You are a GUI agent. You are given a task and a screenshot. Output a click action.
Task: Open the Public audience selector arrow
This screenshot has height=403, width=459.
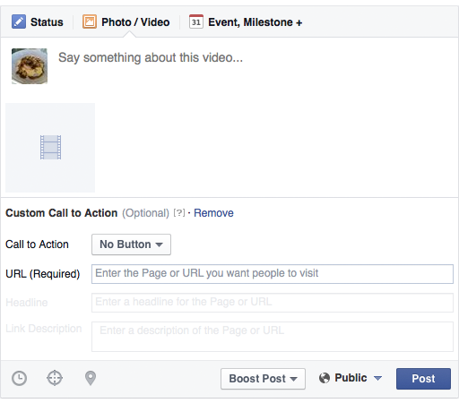pos(377,378)
